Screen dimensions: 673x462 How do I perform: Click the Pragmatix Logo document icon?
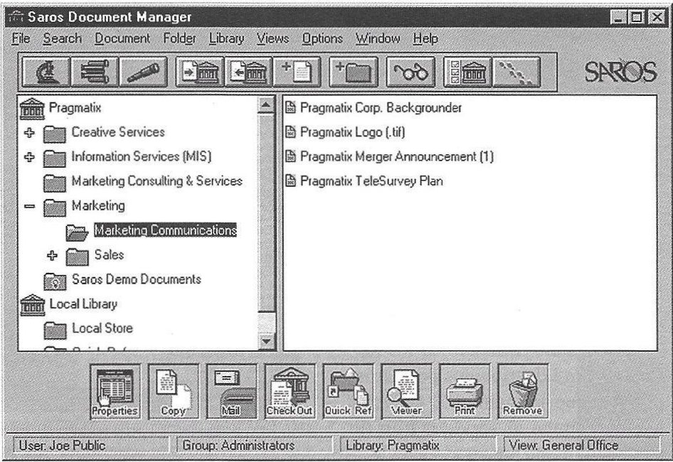290,132
